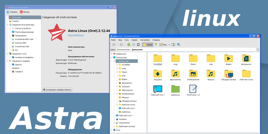This screenshot has width=268, height=134.
Task: Collapse Сведения об устройствах tree node
Action: click(7, 25)
